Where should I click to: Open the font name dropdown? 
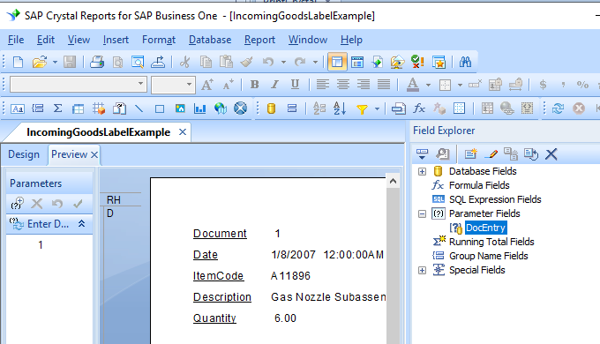(x=141, y=84)
